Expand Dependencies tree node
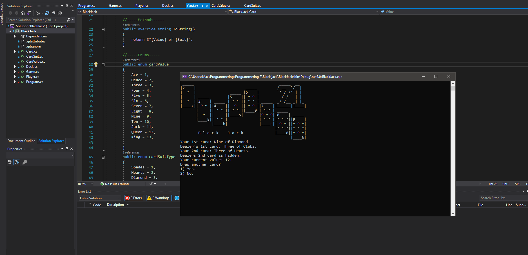528x255 pixels. point(15,36)
